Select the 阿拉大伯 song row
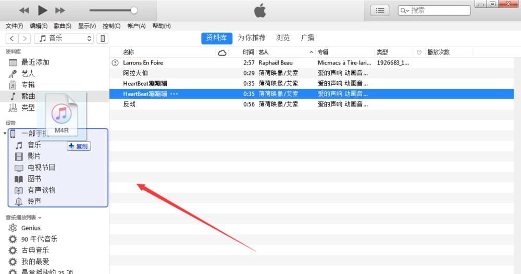 312,73
